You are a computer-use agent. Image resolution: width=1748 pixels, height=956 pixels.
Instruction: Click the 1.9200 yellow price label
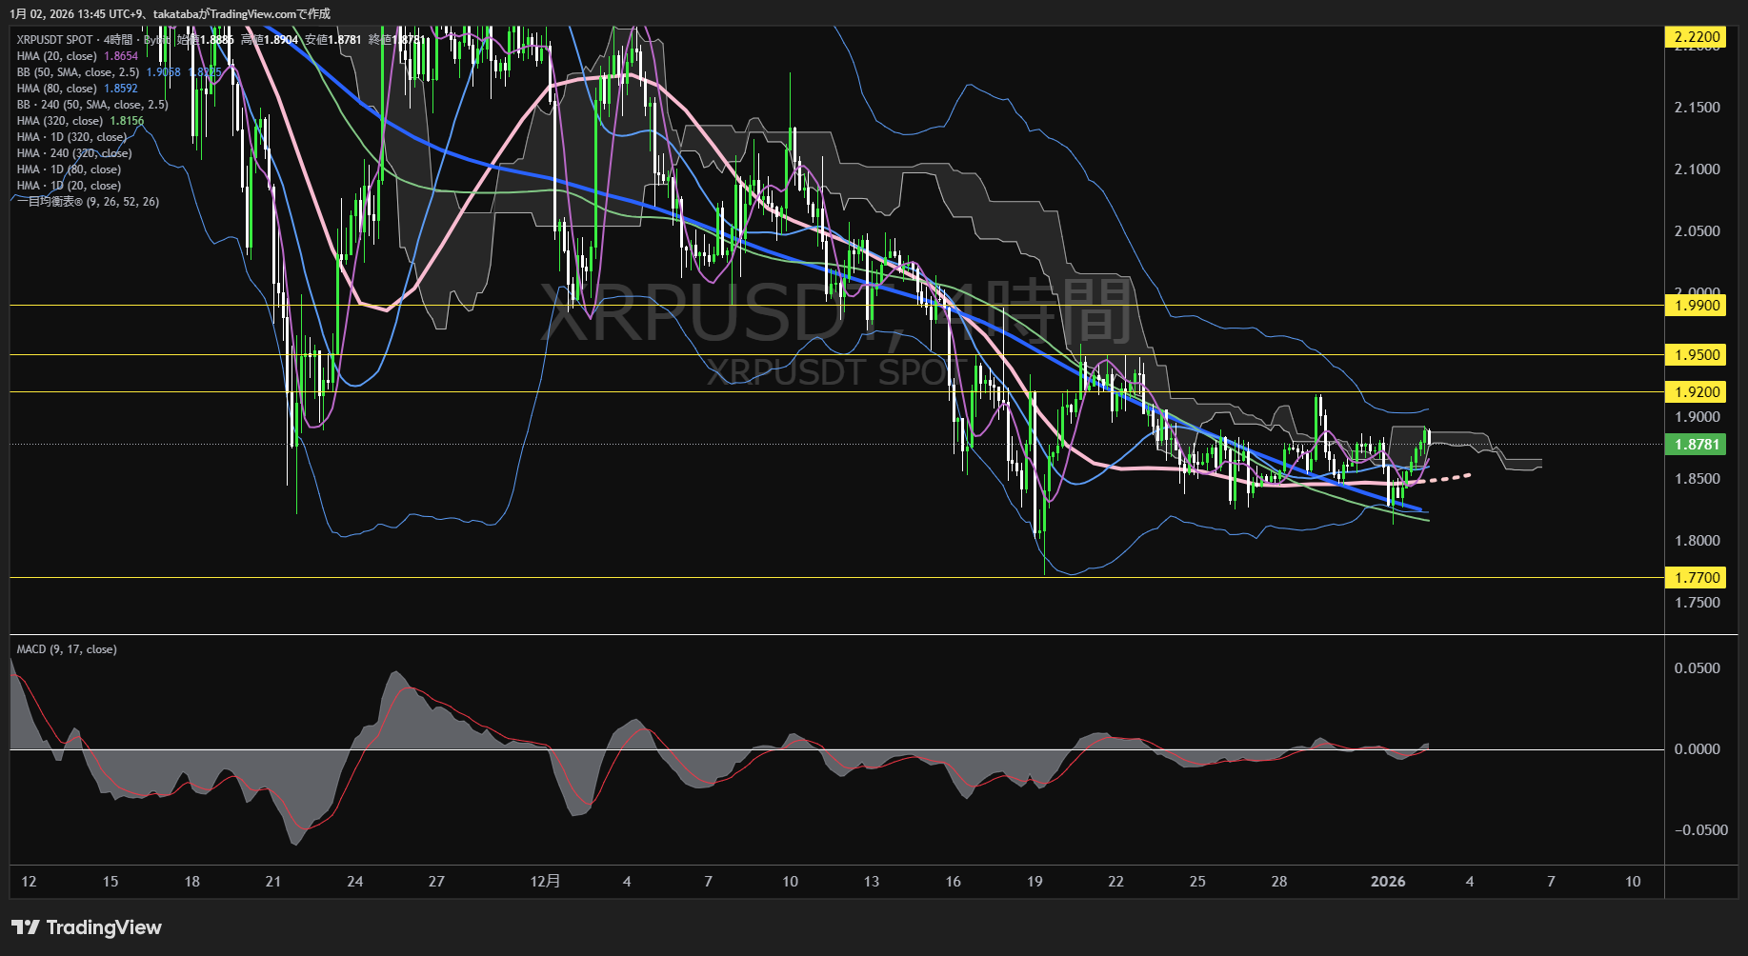tap(1697, 392)
